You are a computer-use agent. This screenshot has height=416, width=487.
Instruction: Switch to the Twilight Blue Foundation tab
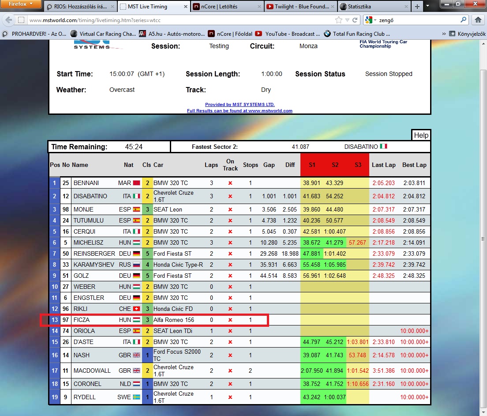click(301, 7)
